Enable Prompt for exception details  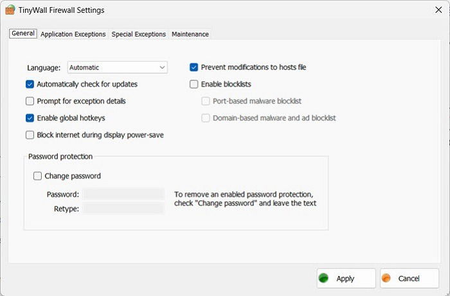(x=30, y=101)
